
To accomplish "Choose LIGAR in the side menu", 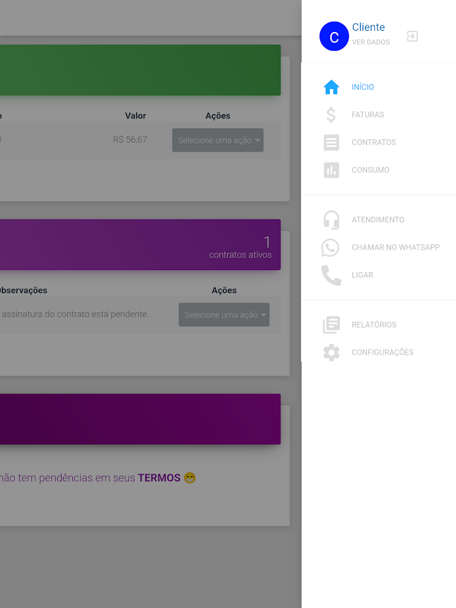I will 362,275.
